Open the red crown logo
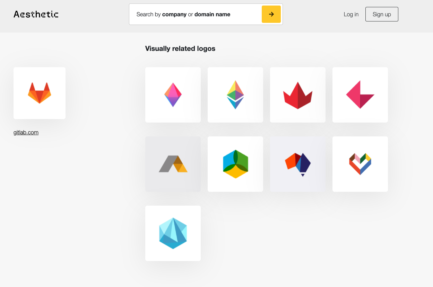Image resolution: width=433 pixels, height=287 pixels. [x=297, y=95]
